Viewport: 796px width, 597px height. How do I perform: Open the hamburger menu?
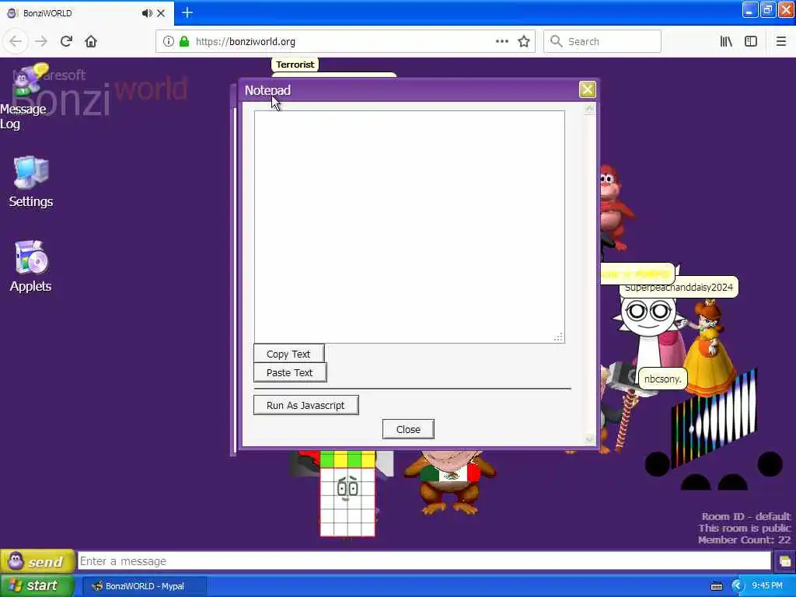(x=780, y=41)
